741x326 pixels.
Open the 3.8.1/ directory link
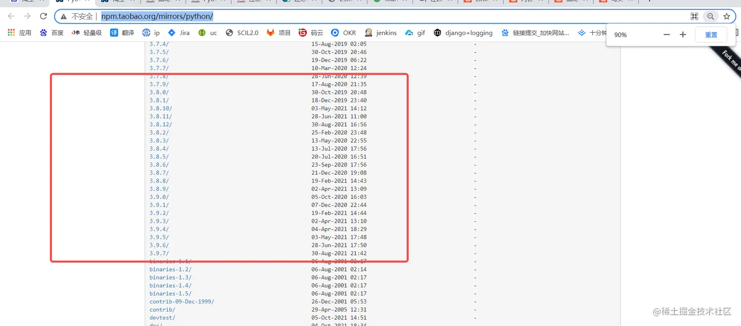point(159,100)
